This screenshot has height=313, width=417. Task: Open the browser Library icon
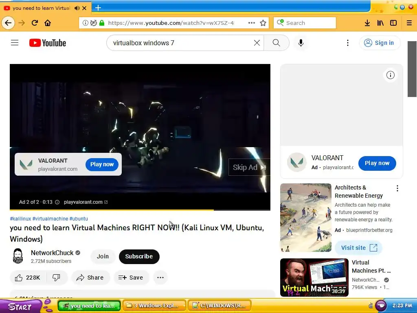[380, 23]
